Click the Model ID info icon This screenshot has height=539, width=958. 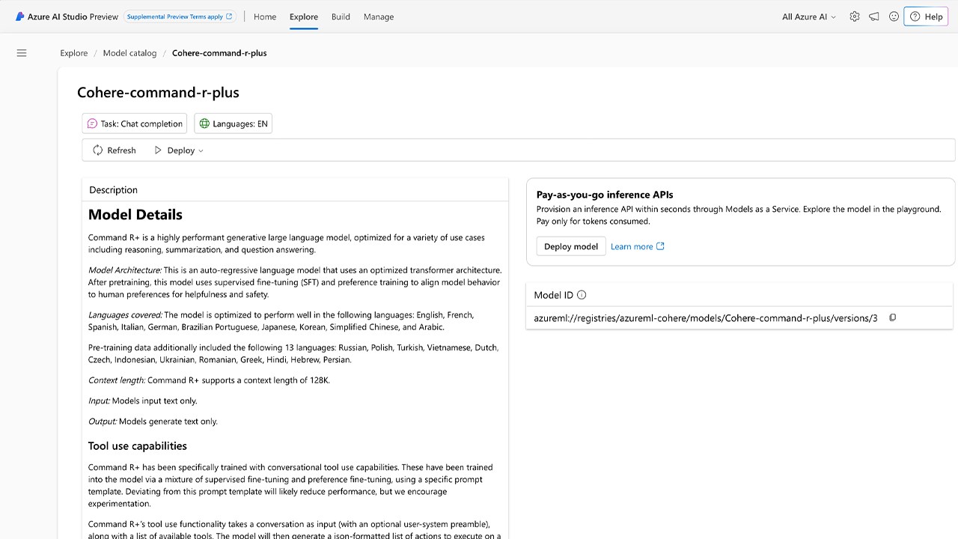582,295
